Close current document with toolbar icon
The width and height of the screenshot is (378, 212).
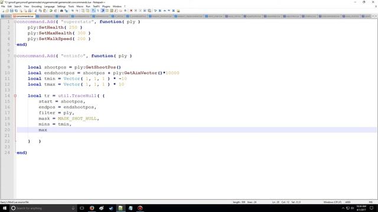tap(21, 11)
